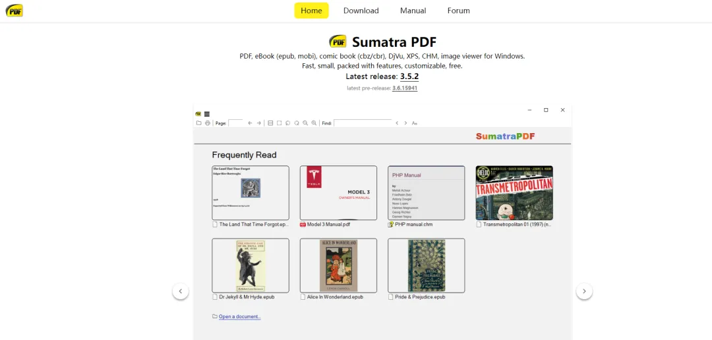
Task: Click the file icon beside Pride & Prejudice.epub
Action: [x=390, y=297]
